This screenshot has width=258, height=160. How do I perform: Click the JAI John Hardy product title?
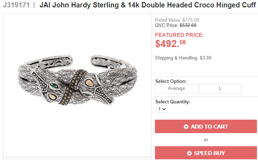click(148, 6)
